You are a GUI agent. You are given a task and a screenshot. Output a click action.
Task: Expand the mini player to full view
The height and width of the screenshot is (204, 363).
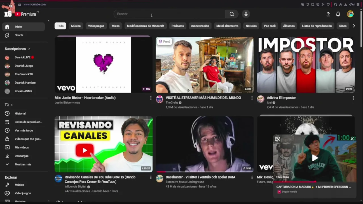pyautogui.click(x=277, y=139)
